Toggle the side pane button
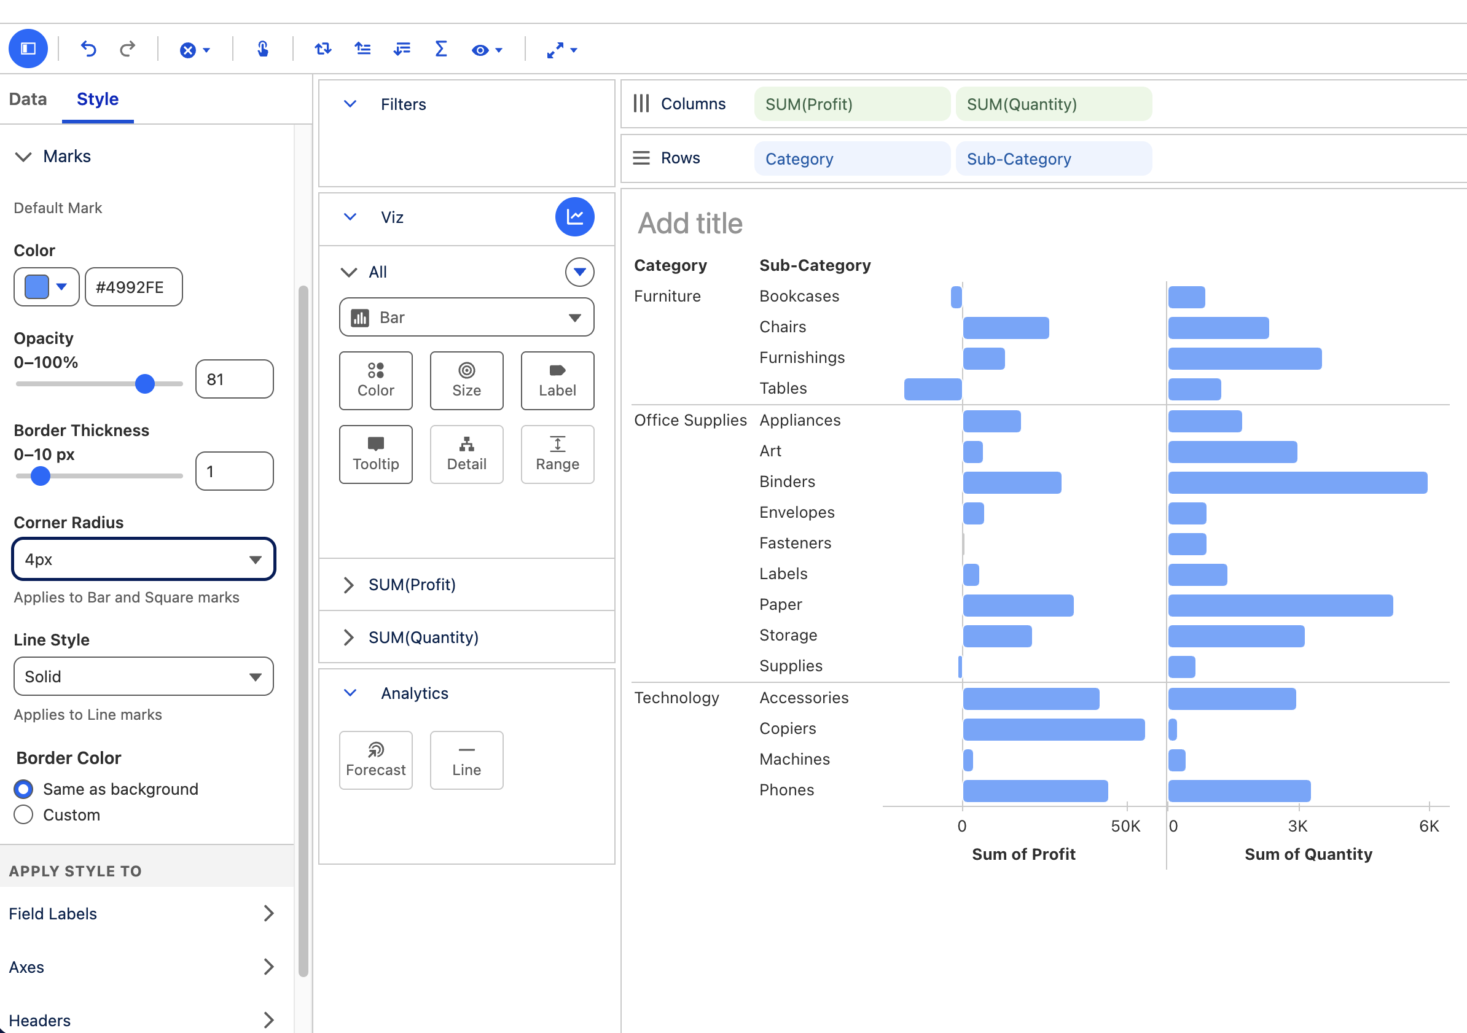 coord(28,49)
